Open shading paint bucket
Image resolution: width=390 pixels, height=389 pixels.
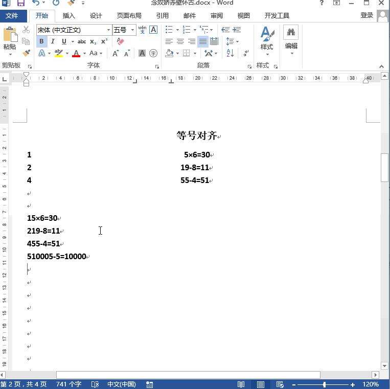coord(169,53)
